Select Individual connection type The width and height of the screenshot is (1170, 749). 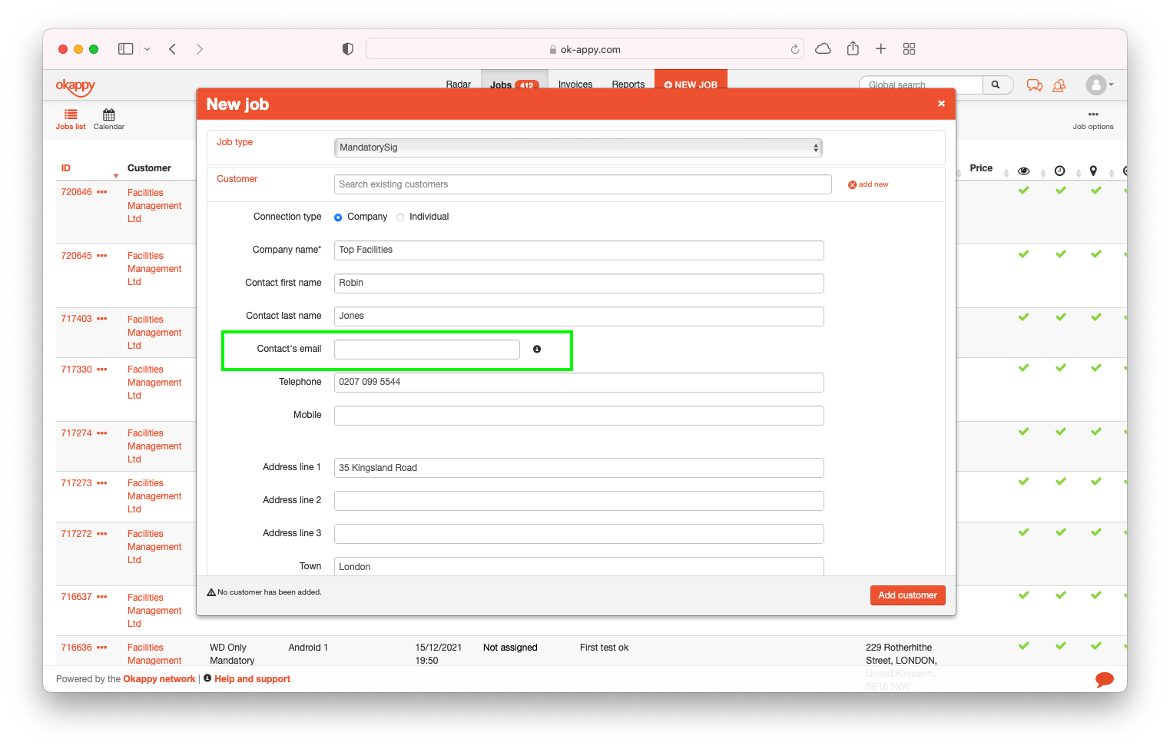(400, 217)
